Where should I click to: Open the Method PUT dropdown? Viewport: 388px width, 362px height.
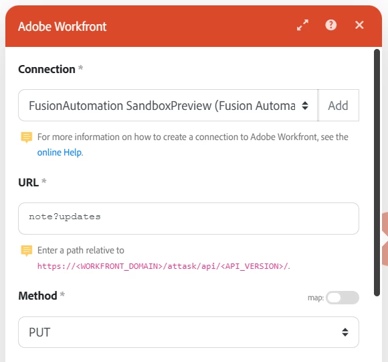click(189, 332)
